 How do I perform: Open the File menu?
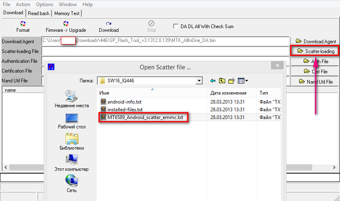7,4
